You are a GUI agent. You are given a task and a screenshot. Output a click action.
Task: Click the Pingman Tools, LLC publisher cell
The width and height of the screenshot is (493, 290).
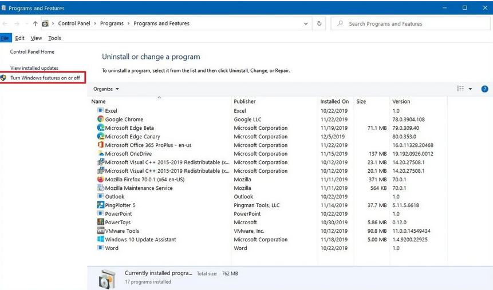point(257,205)
